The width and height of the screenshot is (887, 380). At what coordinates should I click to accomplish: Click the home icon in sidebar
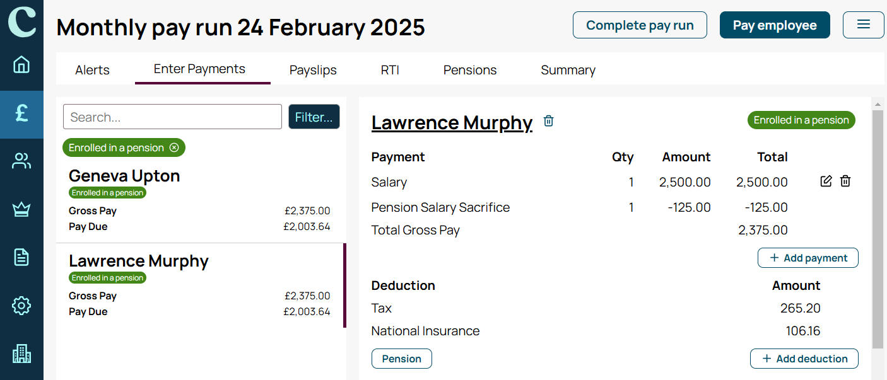pyautogui.click(x=21, y=65)
